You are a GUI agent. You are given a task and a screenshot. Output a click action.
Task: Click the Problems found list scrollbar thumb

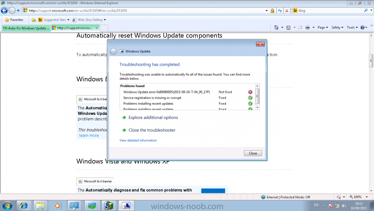[257, 96]
